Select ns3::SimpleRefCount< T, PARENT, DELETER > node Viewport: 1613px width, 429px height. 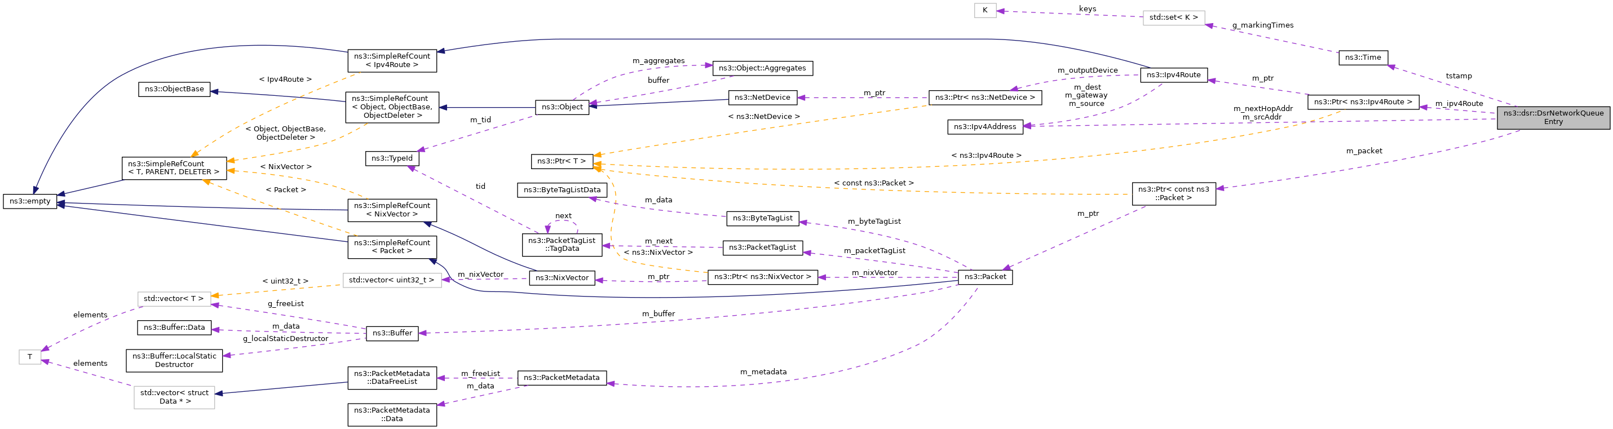[x=174, y=168]
